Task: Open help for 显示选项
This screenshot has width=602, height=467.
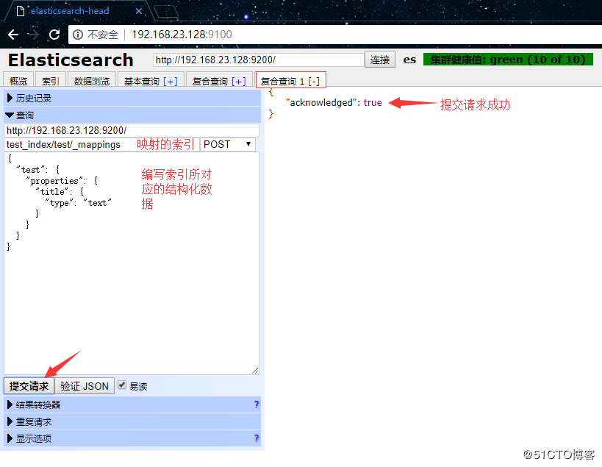Action: pos(257,438)
